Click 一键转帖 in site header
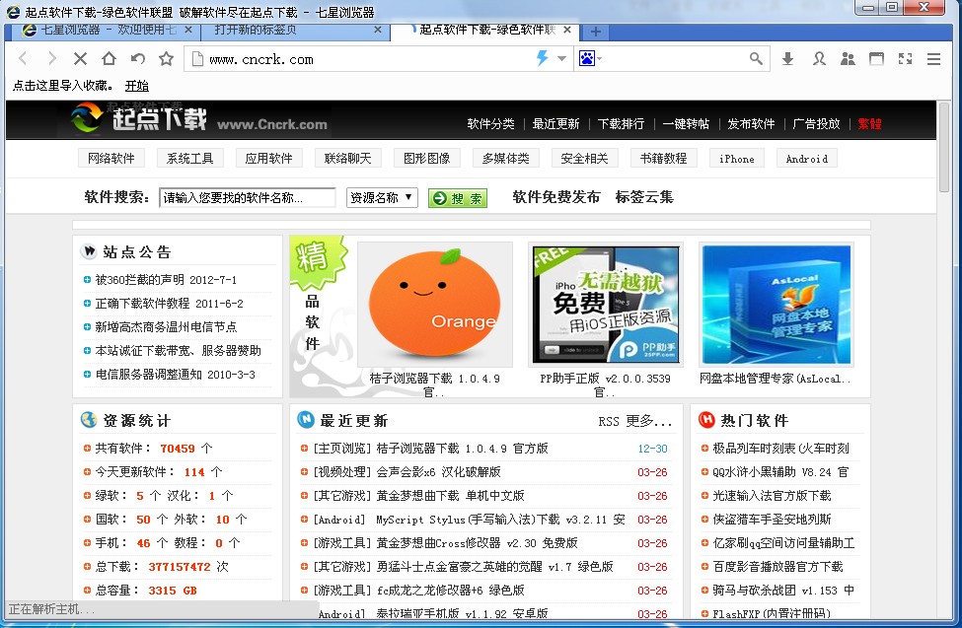Image resolution: width=962 pixels, height=628 pixels. (686, 124)
